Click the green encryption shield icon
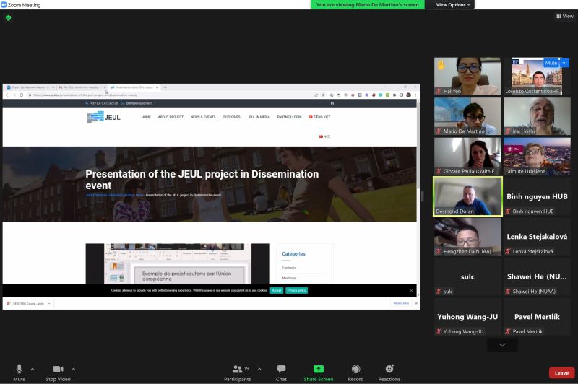The image size is (578, 384). tap(9, 17)
